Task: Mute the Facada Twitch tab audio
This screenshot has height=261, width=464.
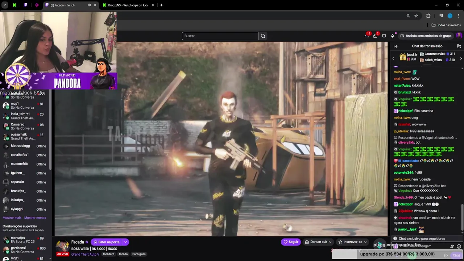Action: 89,5
